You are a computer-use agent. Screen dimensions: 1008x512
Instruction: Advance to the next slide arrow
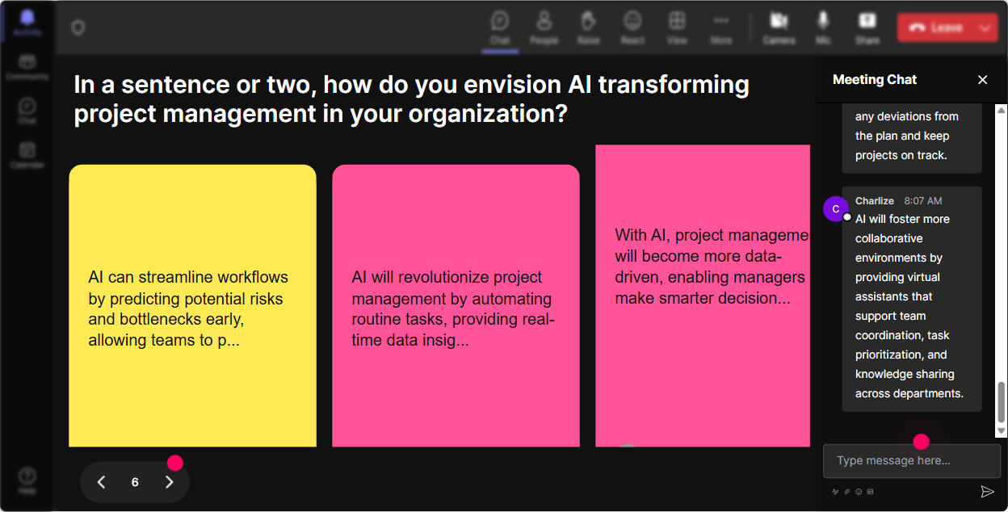[169, 482]
